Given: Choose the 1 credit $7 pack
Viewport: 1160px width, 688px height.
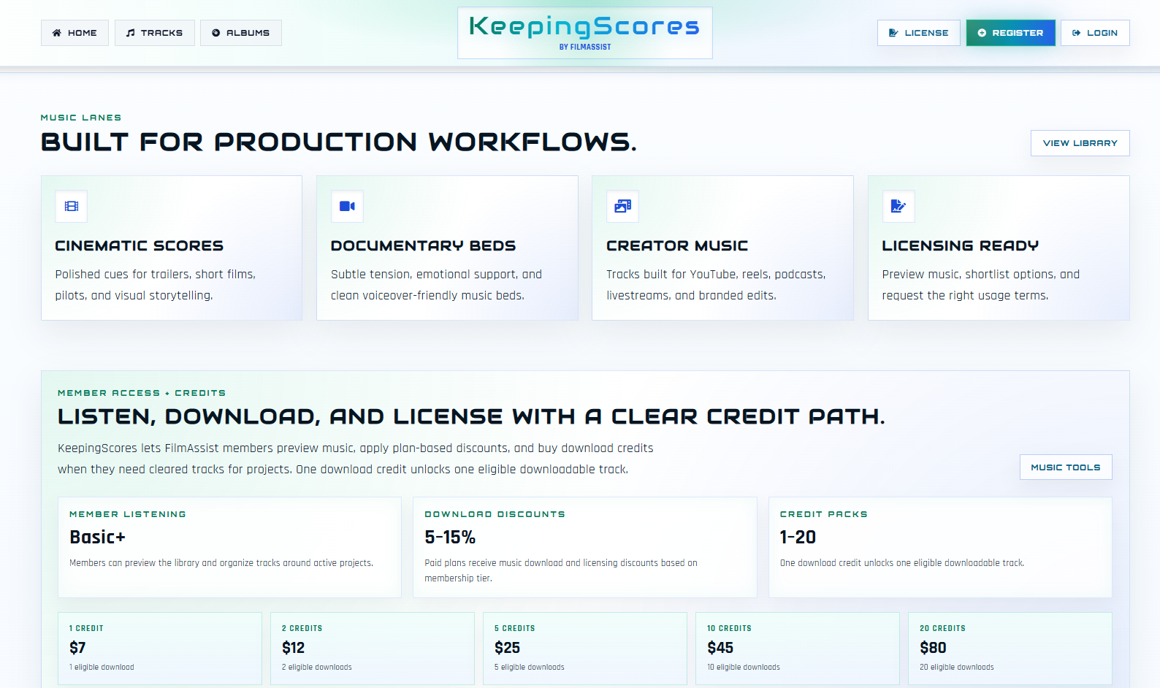Looking at the screenshot, I should 160,649.
